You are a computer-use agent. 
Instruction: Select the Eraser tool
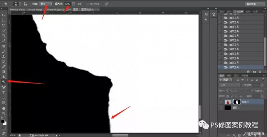[x=3, y=67]
